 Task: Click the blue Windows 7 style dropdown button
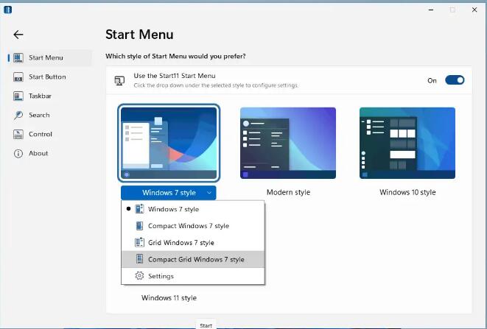168,193
